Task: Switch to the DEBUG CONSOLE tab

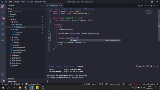Action: (69, 66)
